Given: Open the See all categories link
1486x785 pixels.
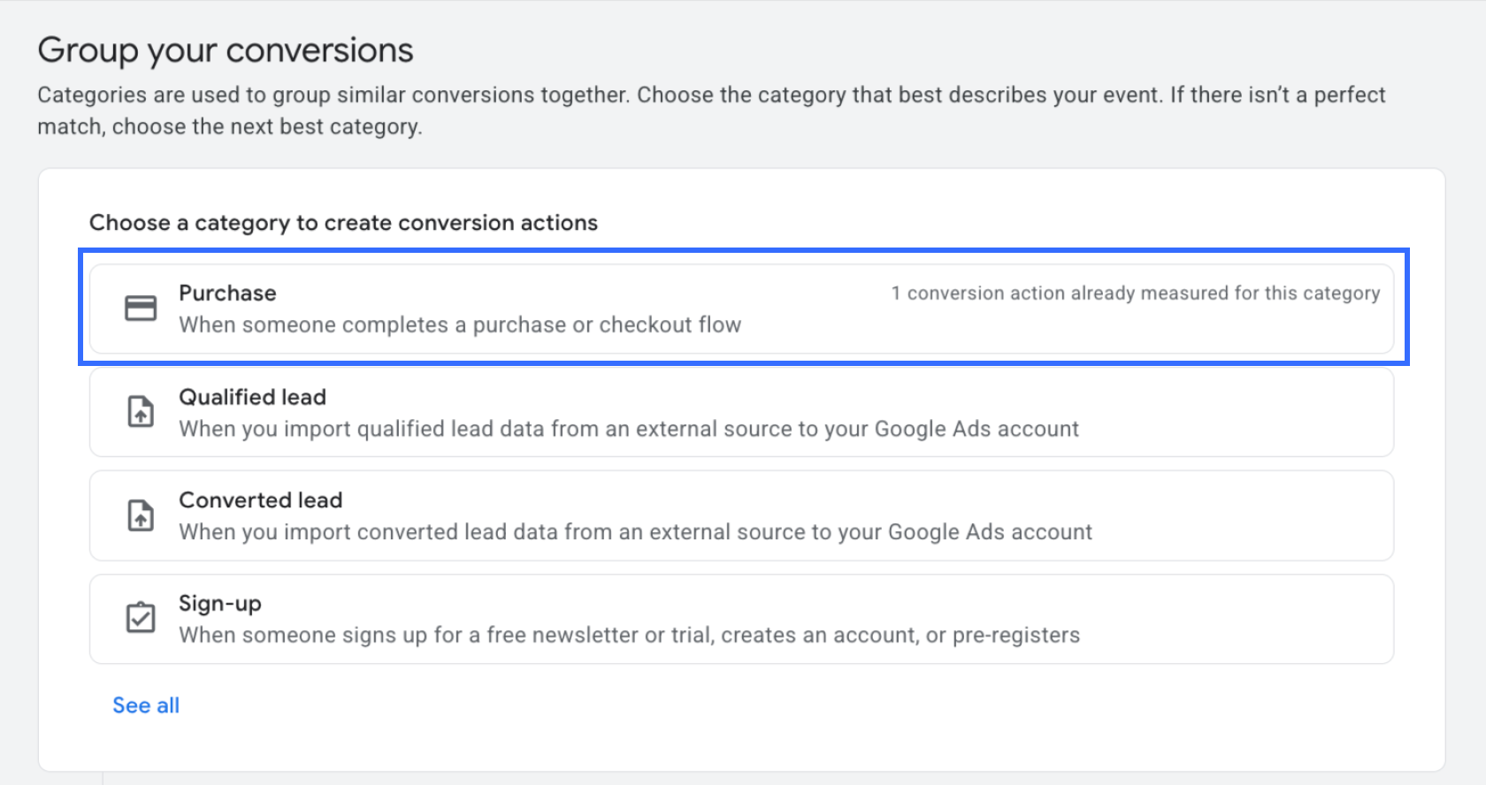Looking at the screenshot, I should (x=146, y=705).
